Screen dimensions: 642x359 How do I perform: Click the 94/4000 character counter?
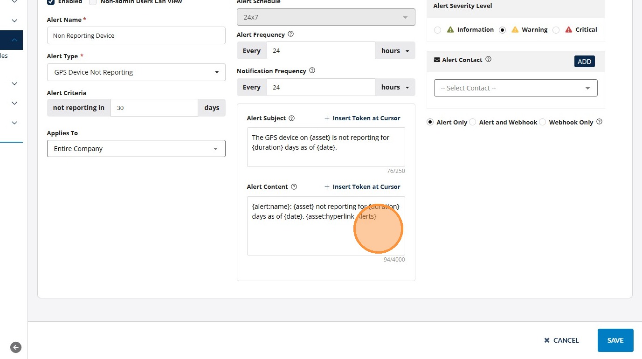pos(394,260)
